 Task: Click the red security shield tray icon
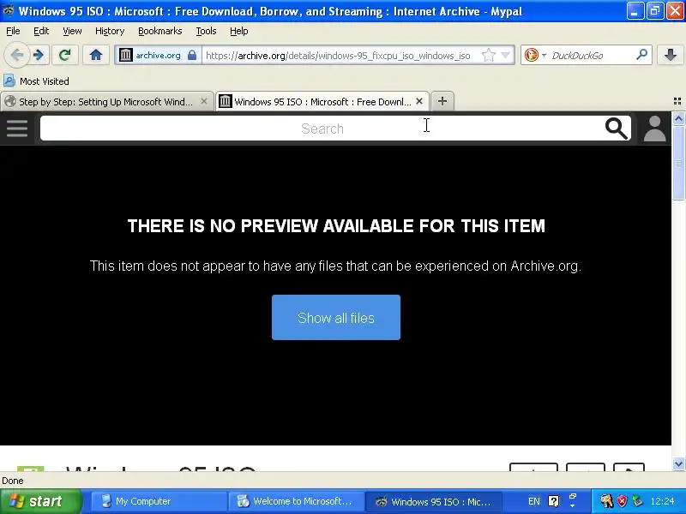coord(623,501)
